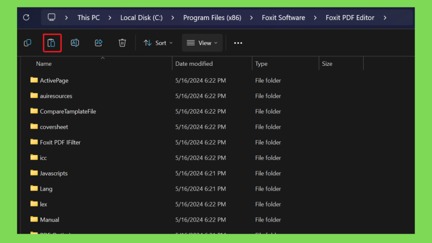The image size is (432, 243).
Task: Sort by the Name column header
Action: coord(44,64)
